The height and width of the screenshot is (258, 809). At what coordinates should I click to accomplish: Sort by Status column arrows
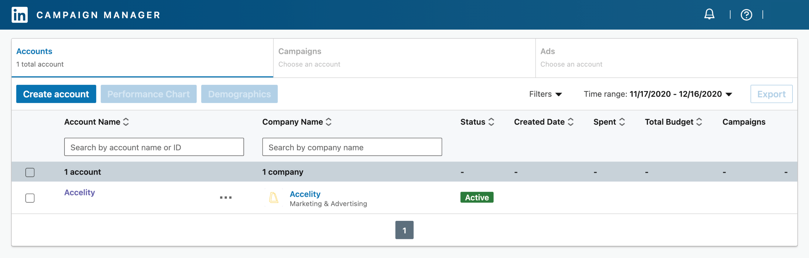coord(491,122)
